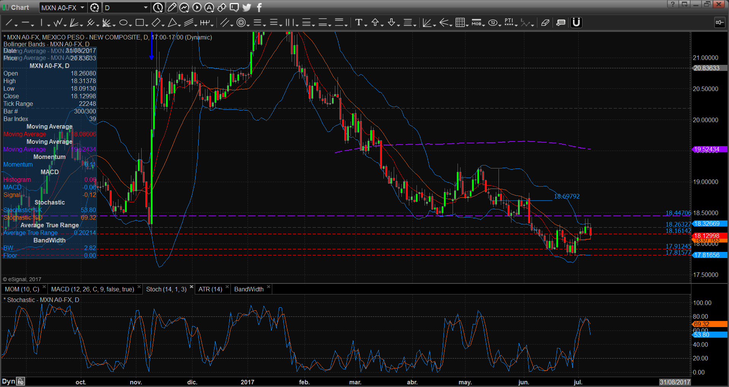Select the ellipse drawing tool
729x387 pixels.
click(123, 23)
